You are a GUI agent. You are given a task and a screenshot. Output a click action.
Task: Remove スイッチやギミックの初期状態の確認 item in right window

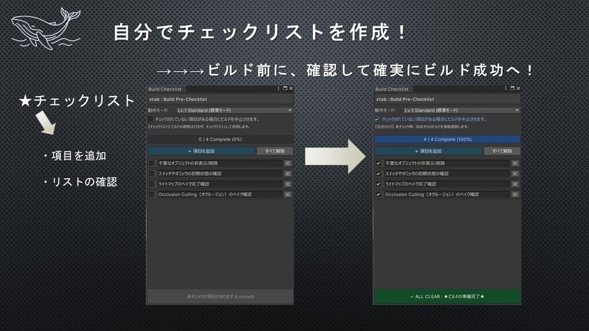click(x=515, y=174)
